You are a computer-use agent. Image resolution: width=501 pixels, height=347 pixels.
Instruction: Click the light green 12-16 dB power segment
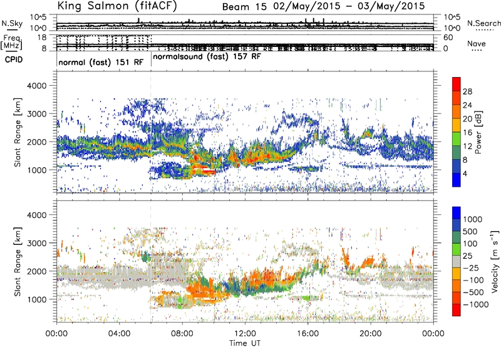457,138
